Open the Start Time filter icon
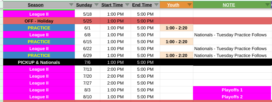272x102 pixels. point(127,5)
